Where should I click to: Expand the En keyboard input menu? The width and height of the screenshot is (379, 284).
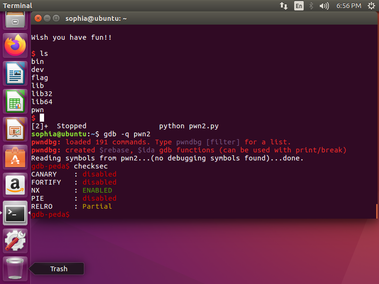pos(298,6)
